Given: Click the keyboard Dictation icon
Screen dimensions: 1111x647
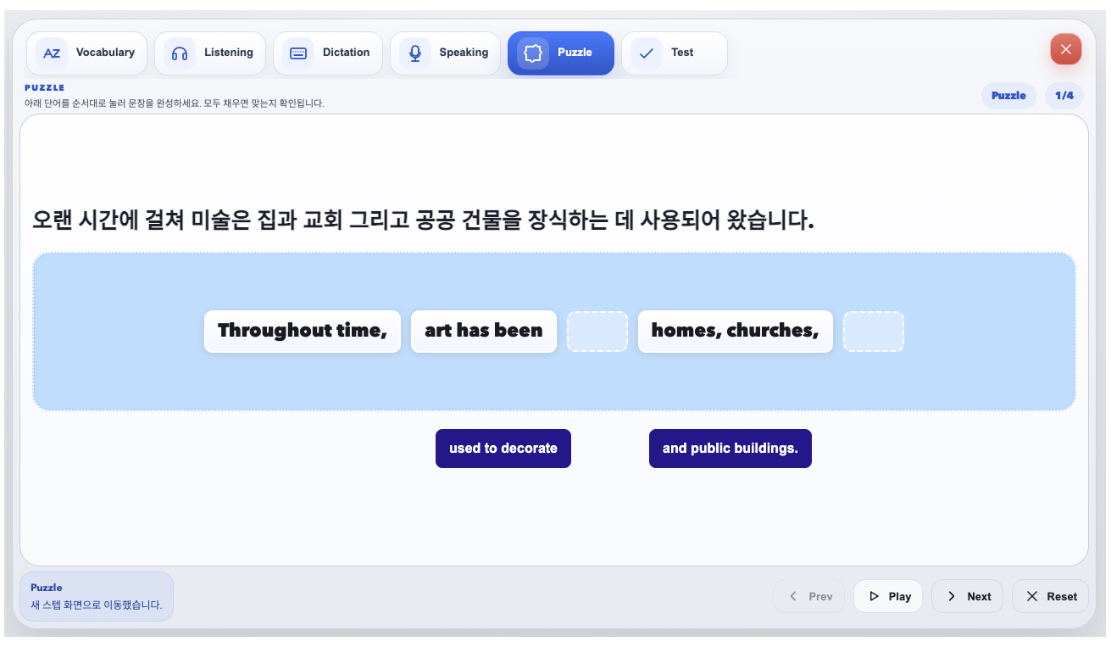Looking at the screenshot, I should coord(298,53).
